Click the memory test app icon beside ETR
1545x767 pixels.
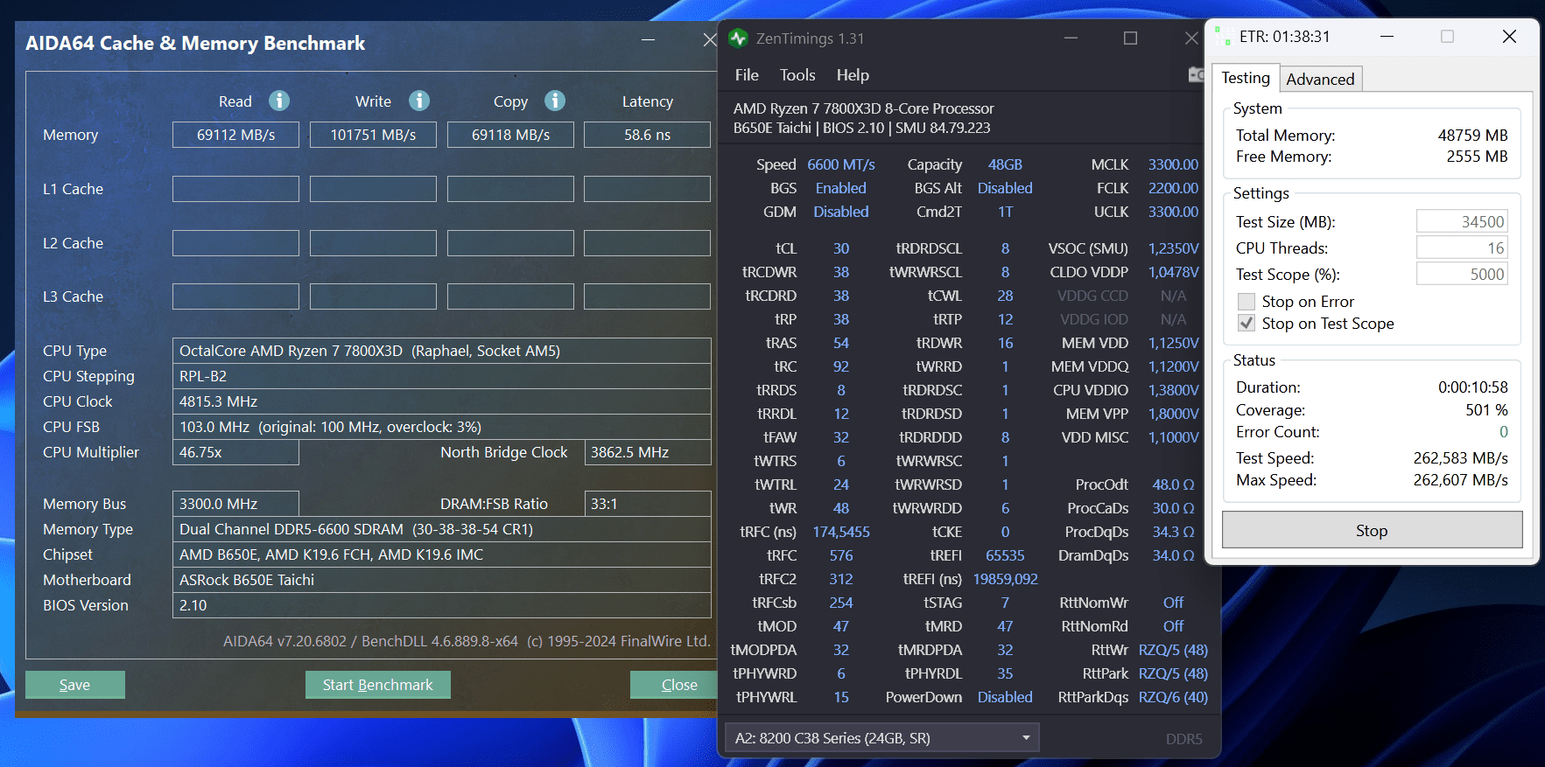(1222, 37)
